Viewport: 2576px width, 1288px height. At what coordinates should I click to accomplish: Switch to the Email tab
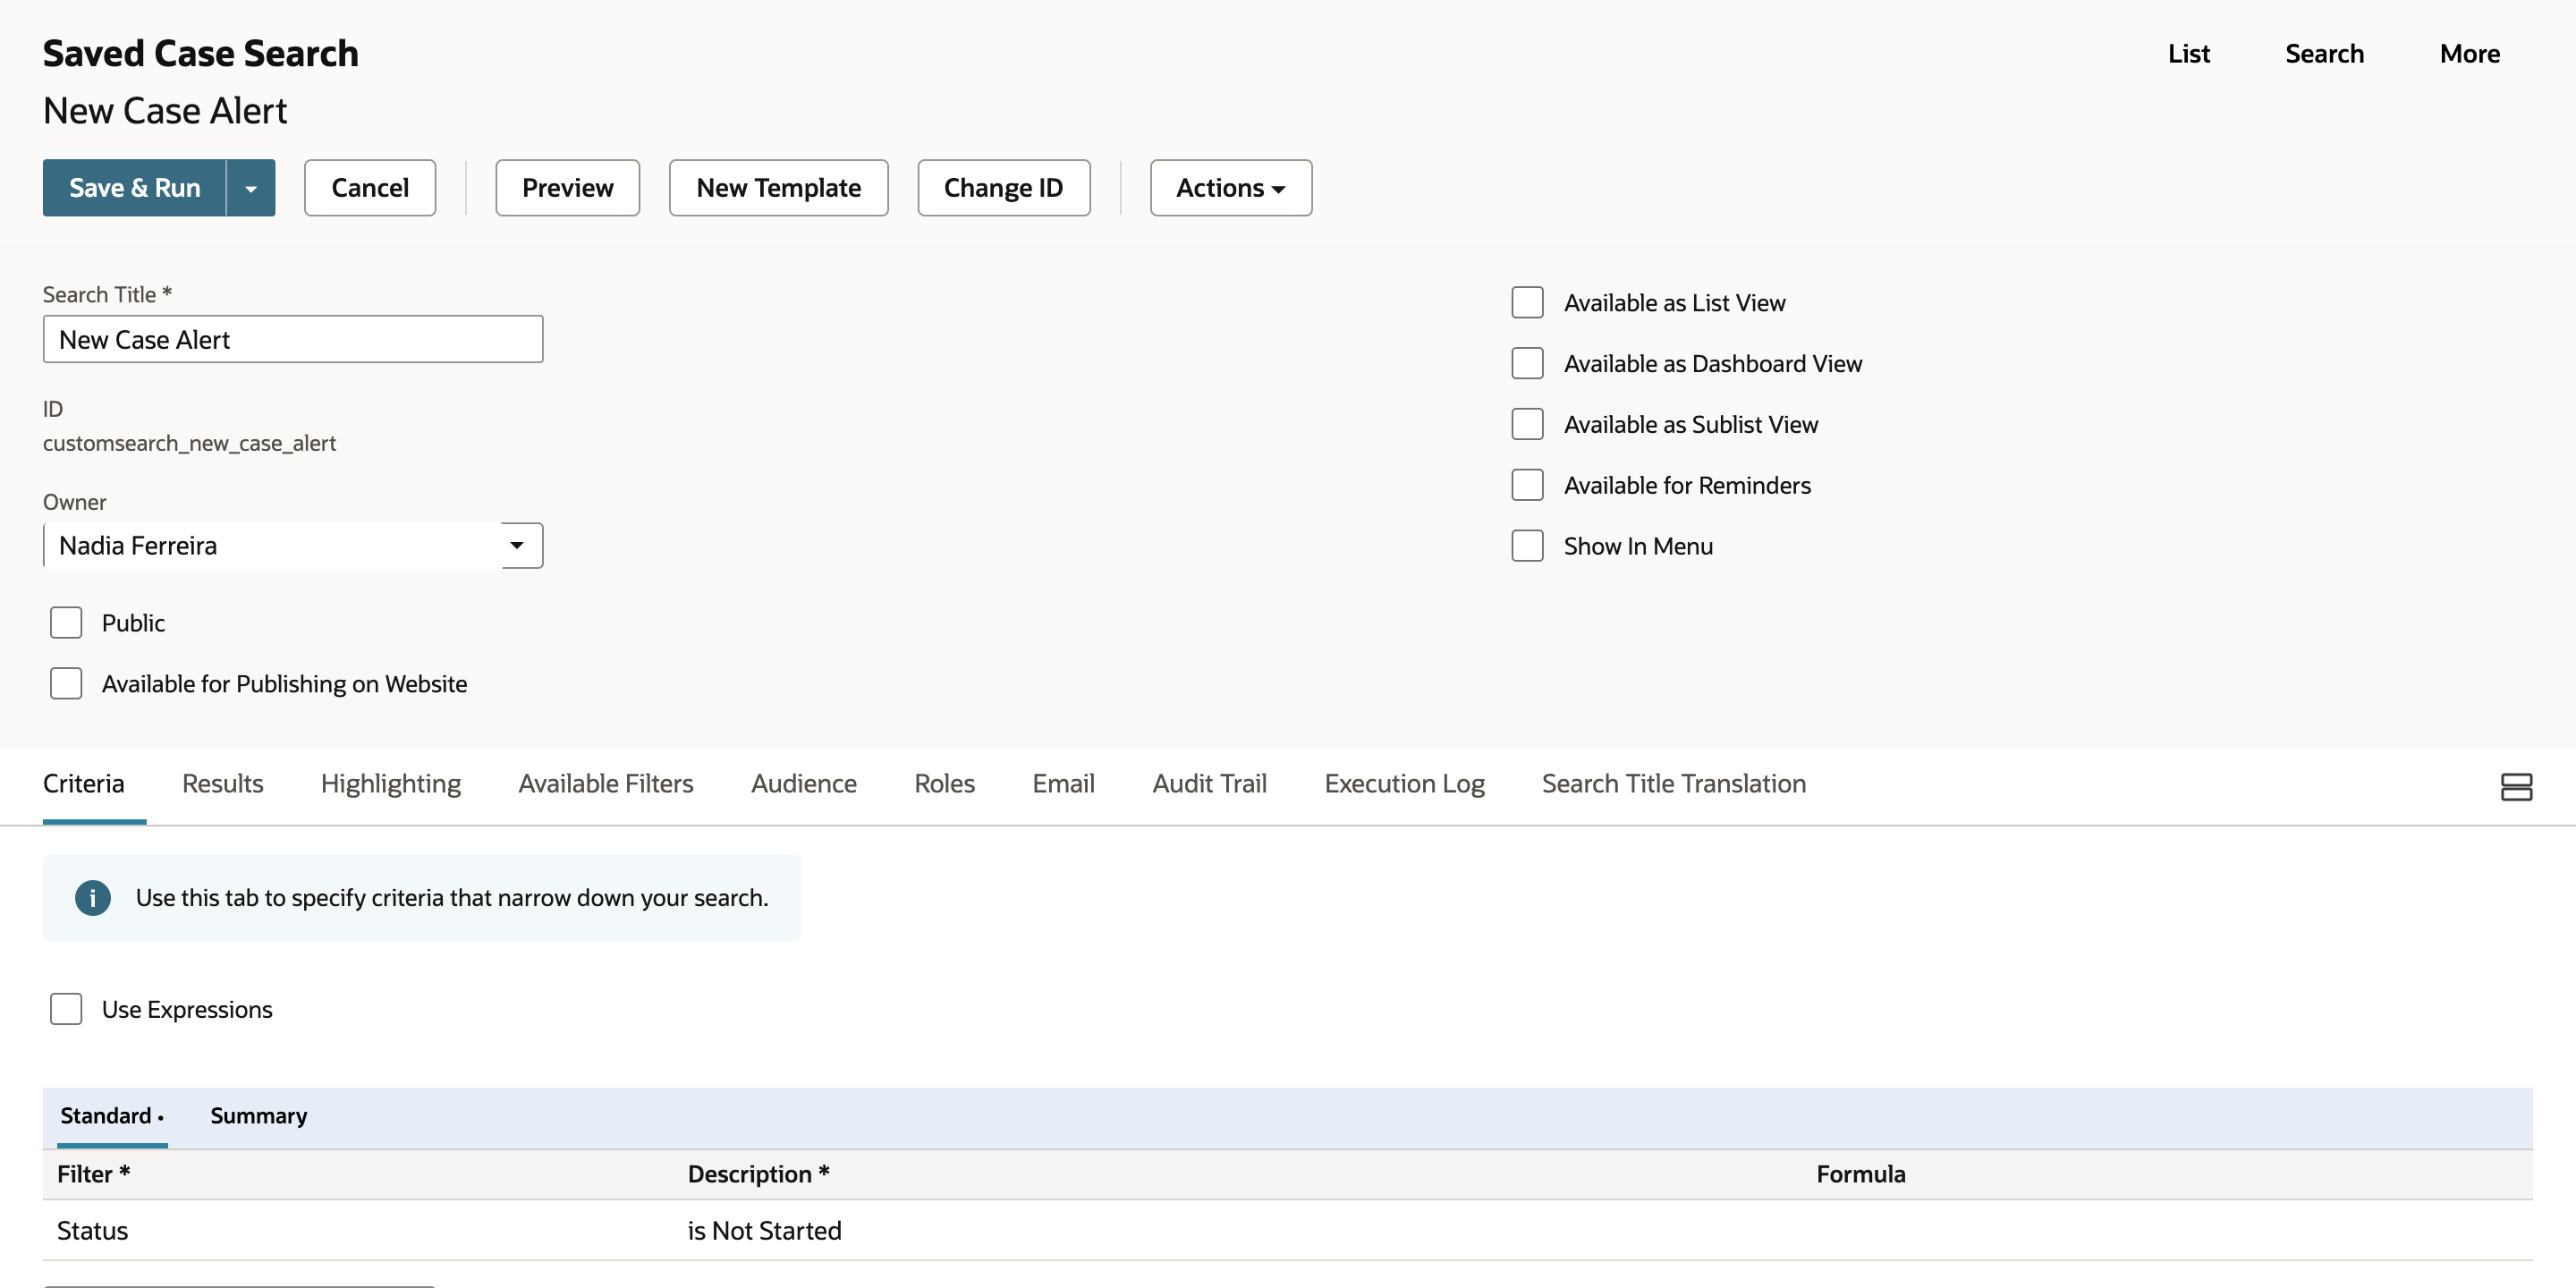[x=1063, y=783]
